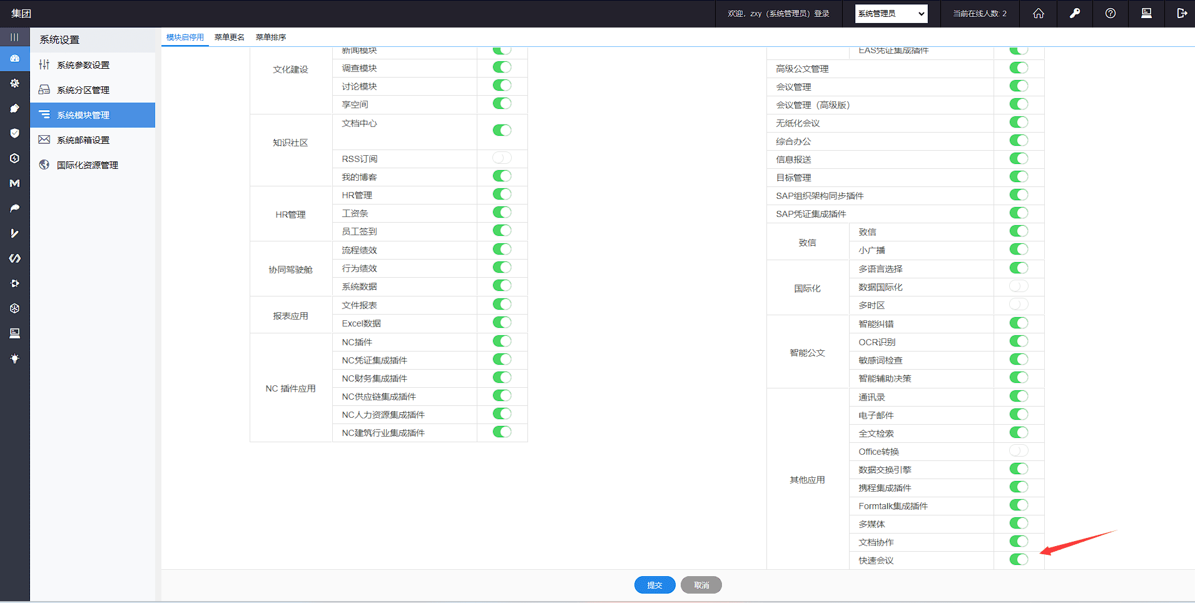Click the key icon in top bar
The image size is (1195, 603).
point(1075,13)
